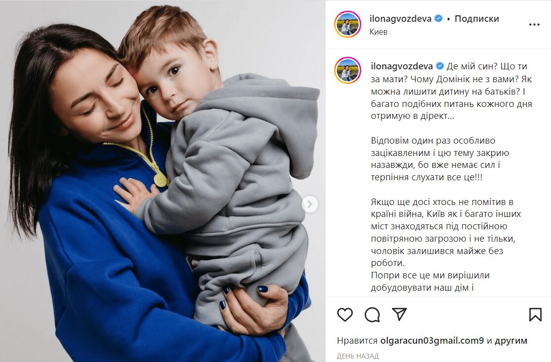Image resolution: width=551 pixels, height=362 pixels.
Task: View the list of другим likers
Action: pos(511,341)
